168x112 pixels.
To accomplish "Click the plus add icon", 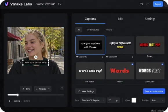I will (x=62, y=88).
